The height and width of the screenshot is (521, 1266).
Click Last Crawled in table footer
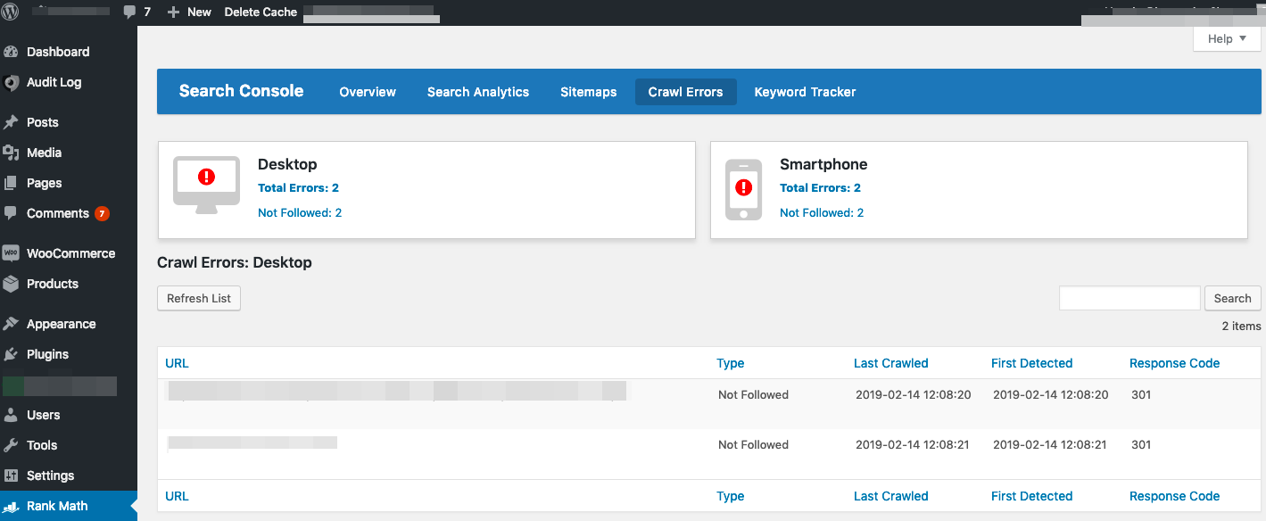click(890, 496)
